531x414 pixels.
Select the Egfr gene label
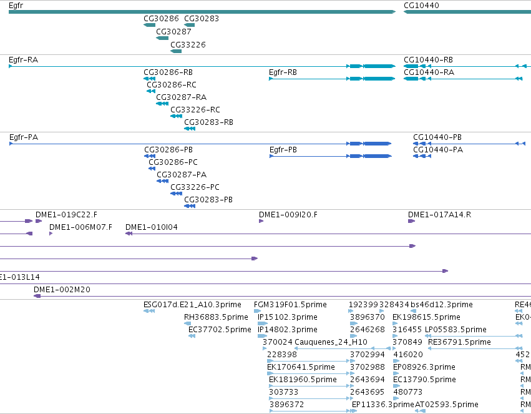[x=16, y=6]
